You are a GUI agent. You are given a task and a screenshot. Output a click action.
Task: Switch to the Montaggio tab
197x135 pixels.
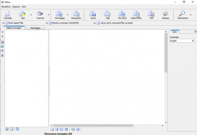35,28
